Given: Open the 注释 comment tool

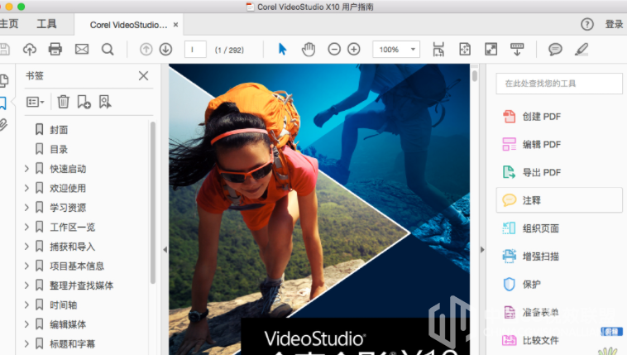Looking at the screenshot, I should [559, 200].
